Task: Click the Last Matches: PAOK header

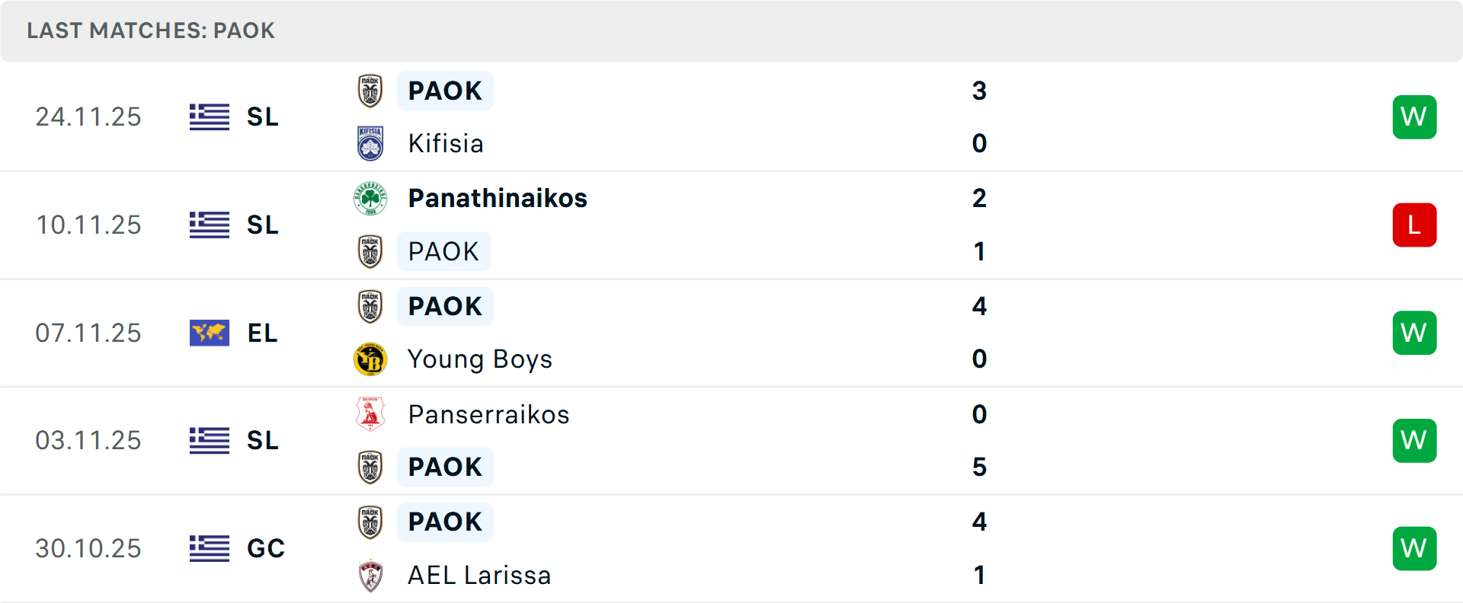Action: point(151,30)
